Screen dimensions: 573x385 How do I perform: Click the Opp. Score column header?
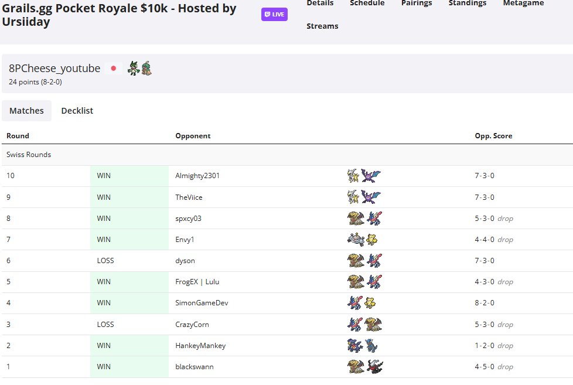[x=493, y=136]
